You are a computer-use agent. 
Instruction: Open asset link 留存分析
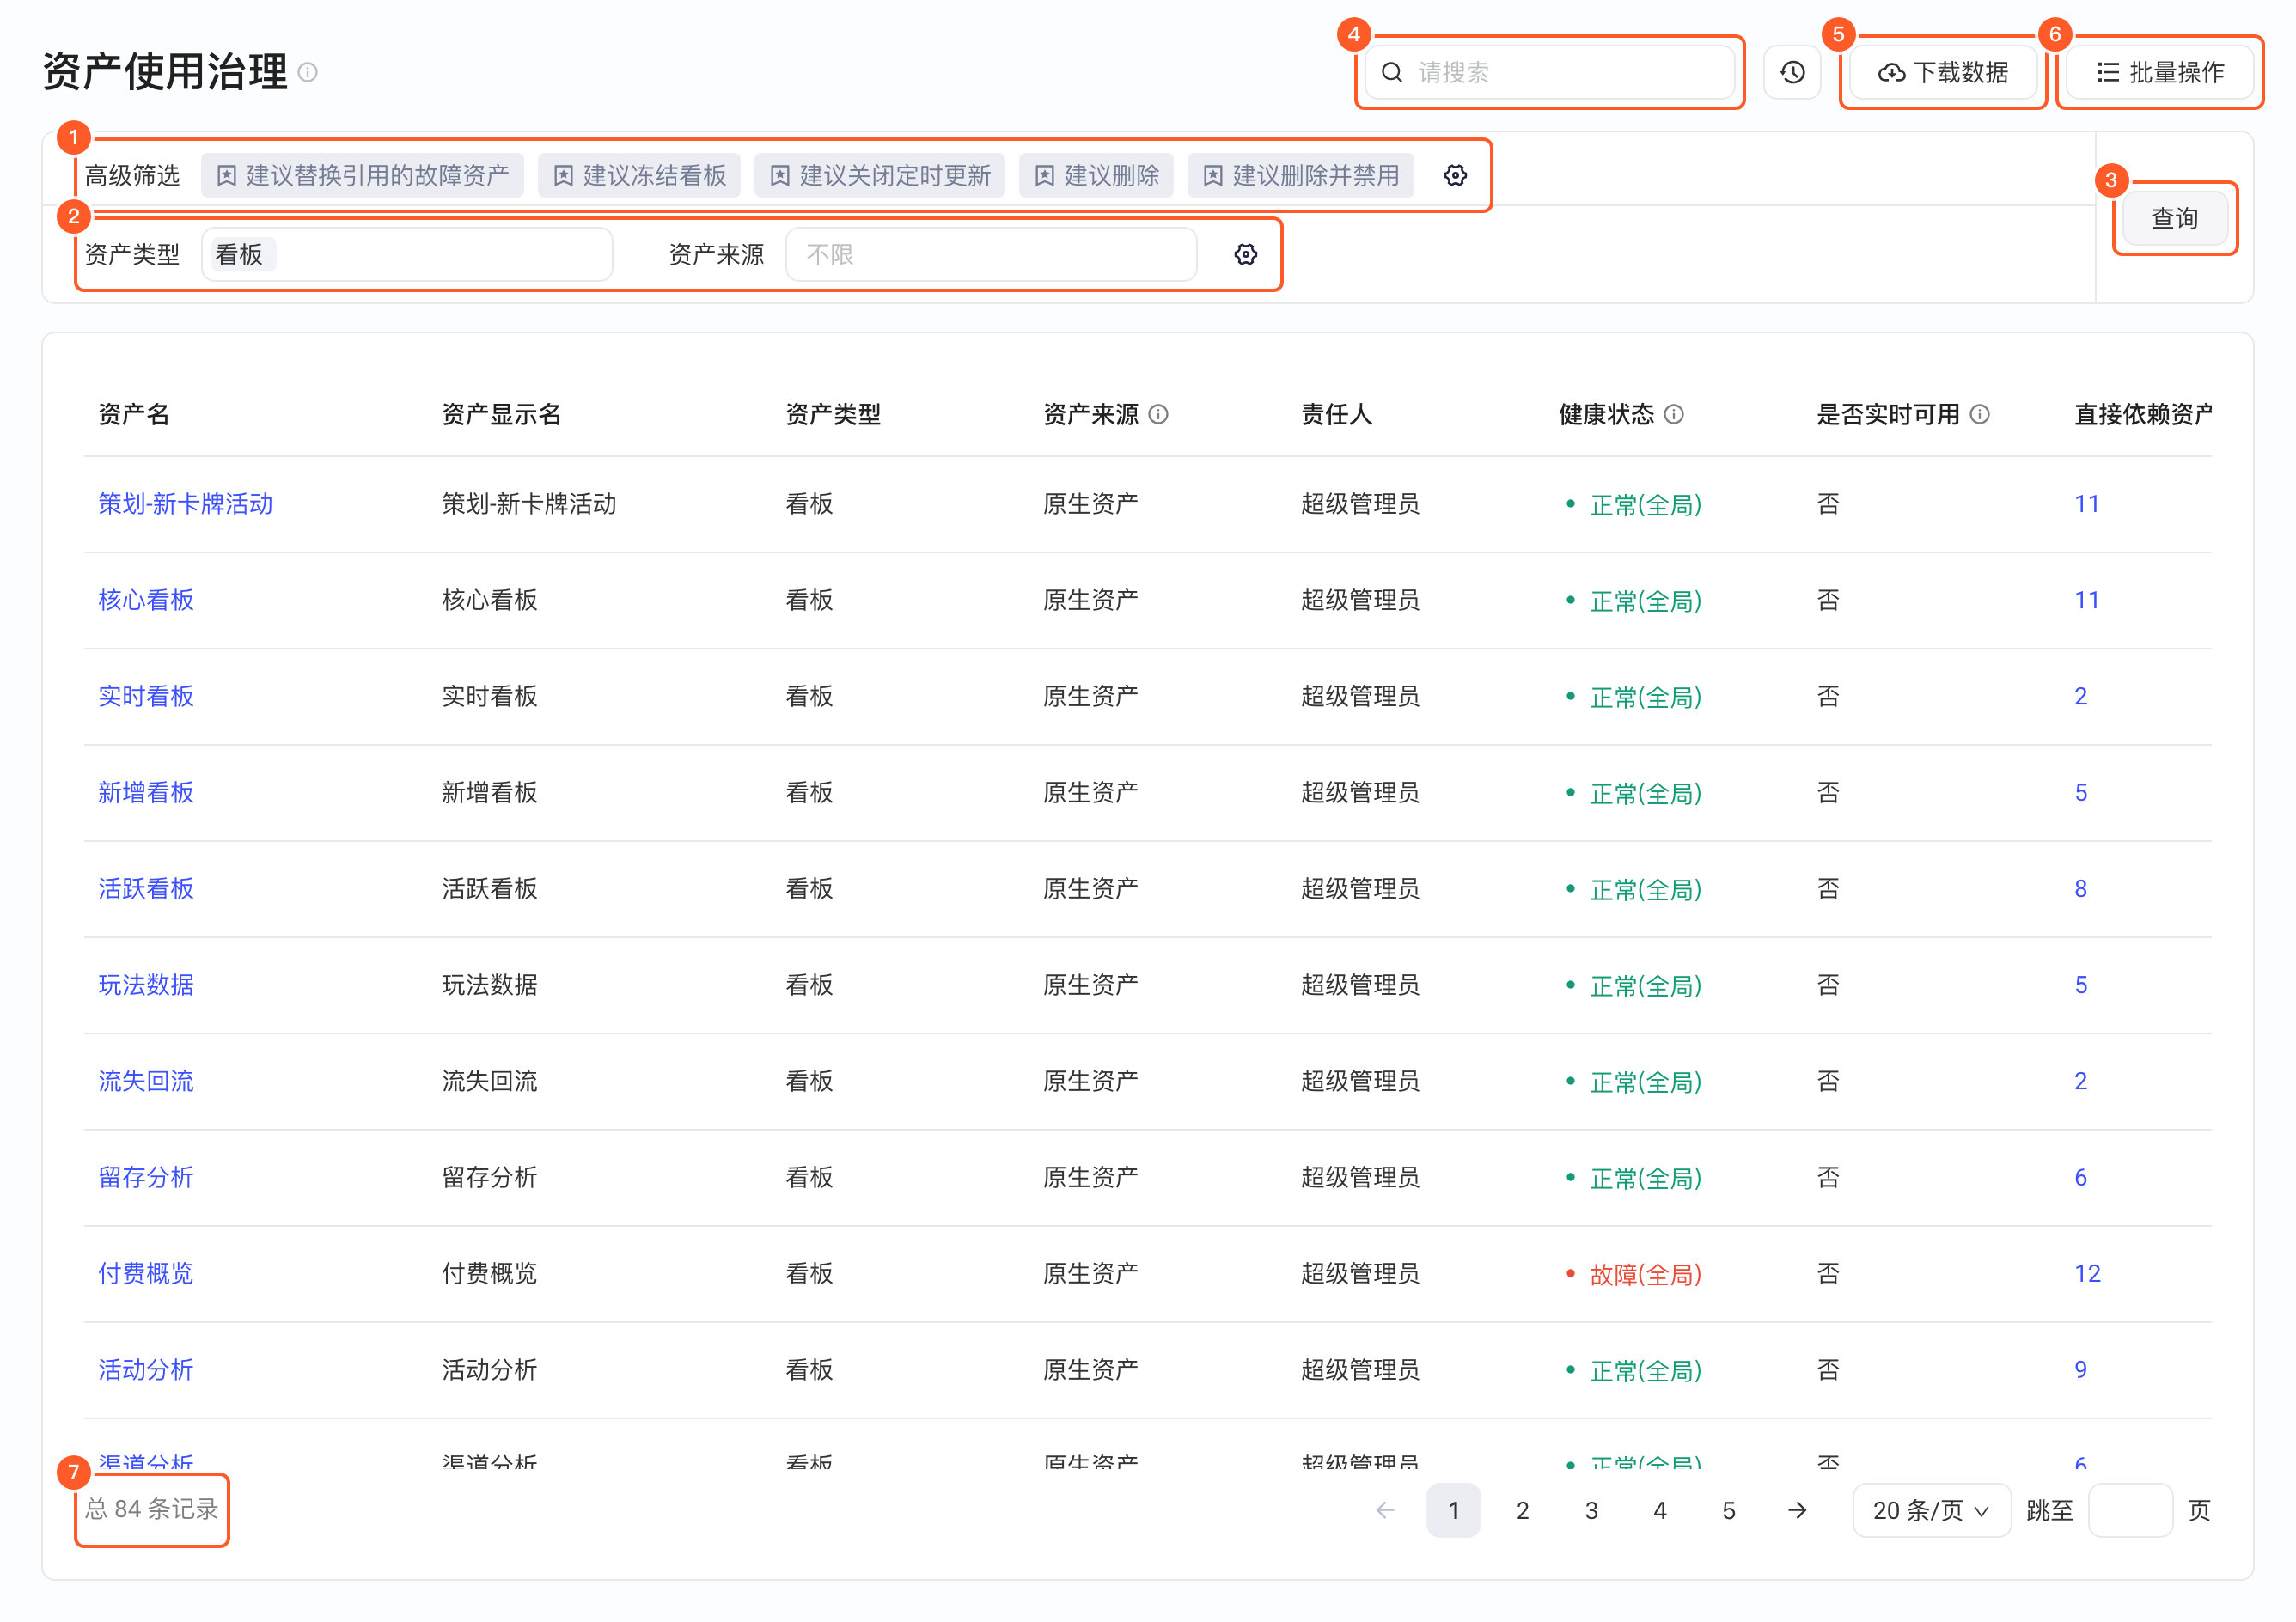(146, 1177)
